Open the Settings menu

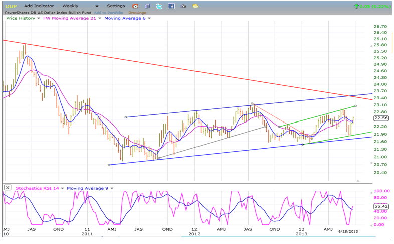(x=116, y=6)
